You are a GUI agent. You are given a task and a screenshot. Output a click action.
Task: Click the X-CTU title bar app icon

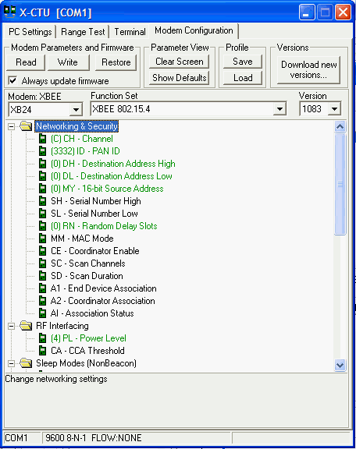click(10, 12)
